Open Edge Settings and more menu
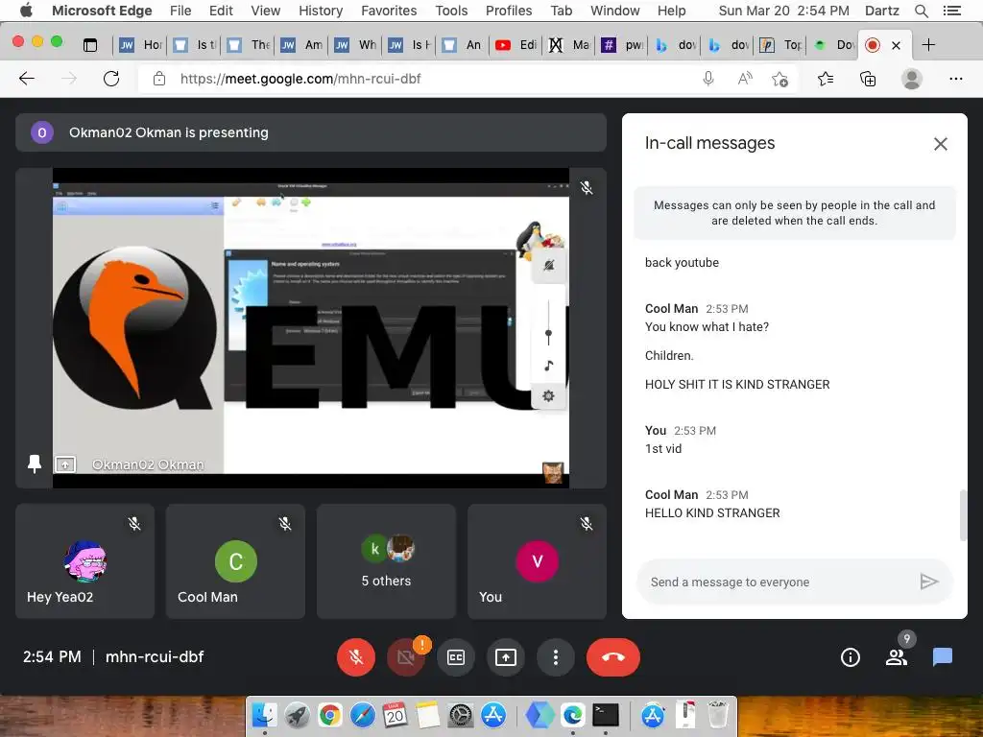The height and width of the screenshot is (737, 983). point(955,79)
